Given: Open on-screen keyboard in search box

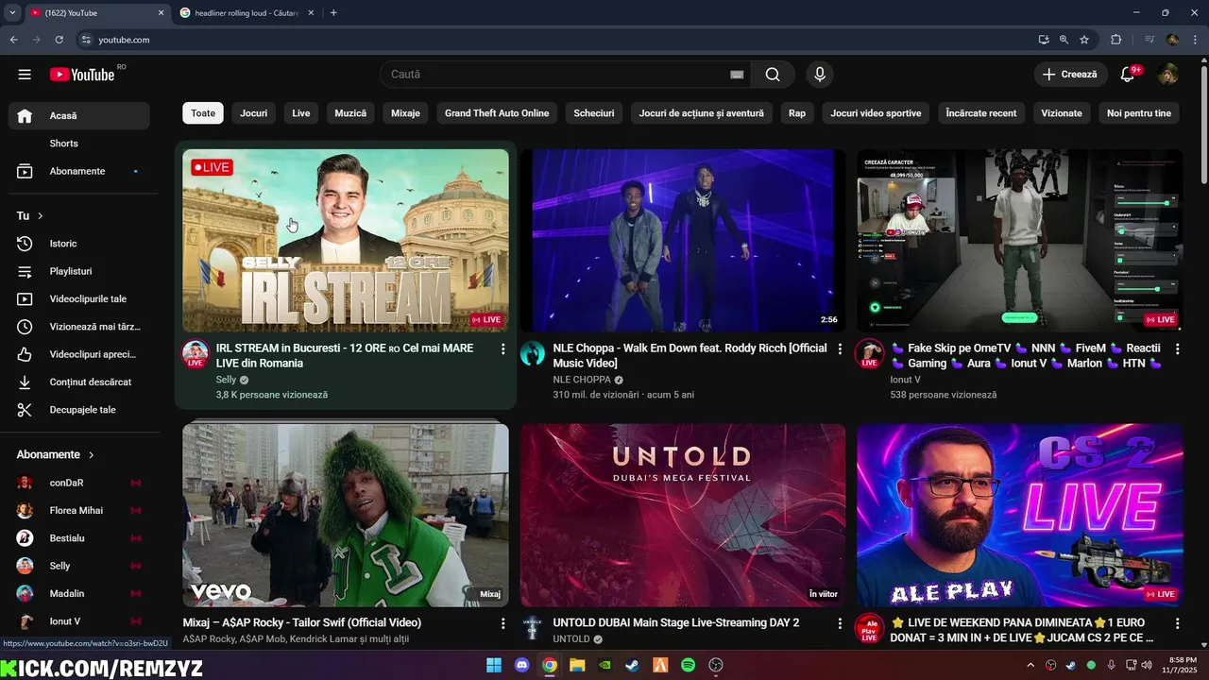Looking at the screenshot, I should coord(737,75).
